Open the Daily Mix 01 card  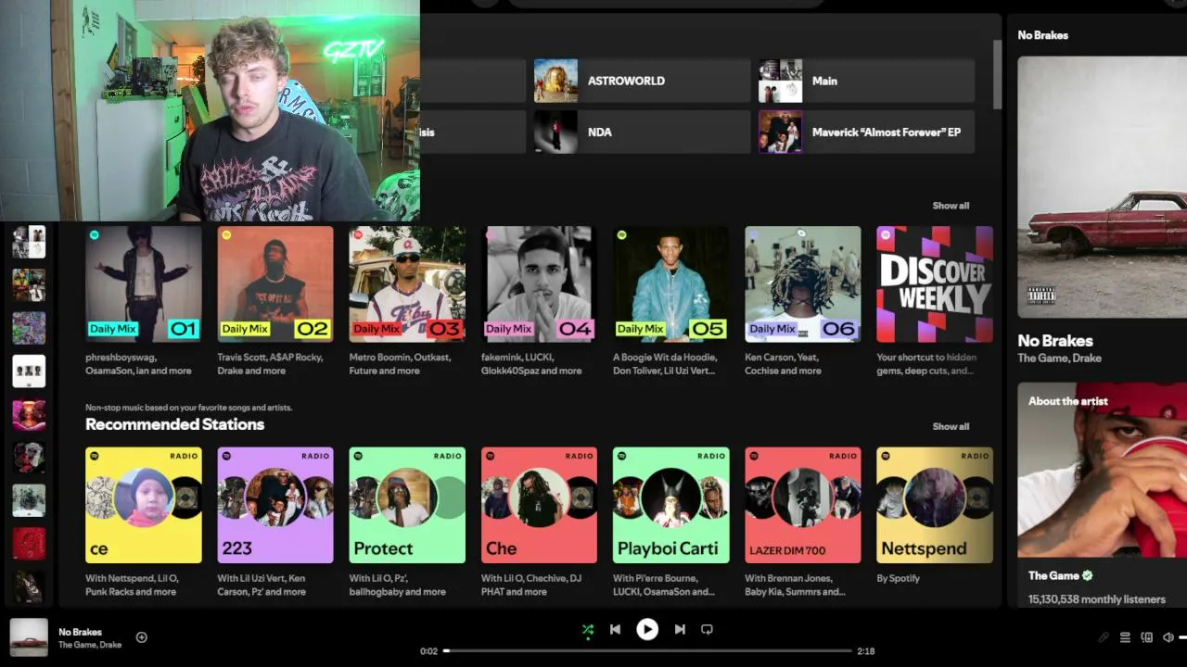pos(144,302)
